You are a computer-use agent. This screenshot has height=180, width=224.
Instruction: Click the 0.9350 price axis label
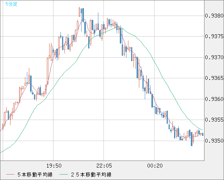[214, 141]
